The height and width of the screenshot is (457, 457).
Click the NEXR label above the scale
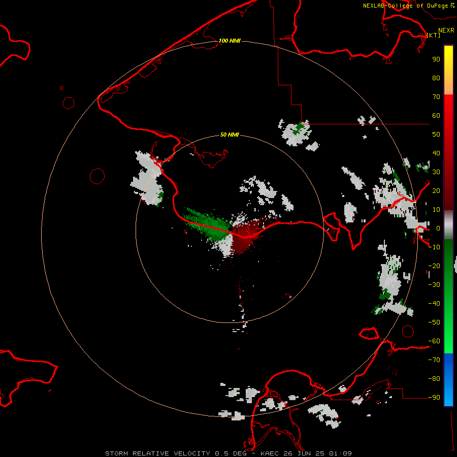(x=446, y=30)
